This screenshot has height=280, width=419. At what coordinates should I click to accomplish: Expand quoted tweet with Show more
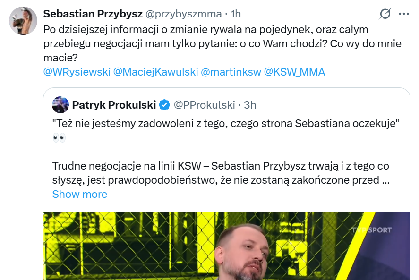click(79, 194)
